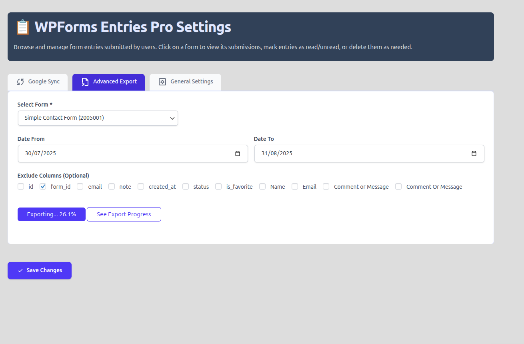This screenshot has height=344, width=524.
Task: Switch to the Google Sync tab
Action: [38, 82]
